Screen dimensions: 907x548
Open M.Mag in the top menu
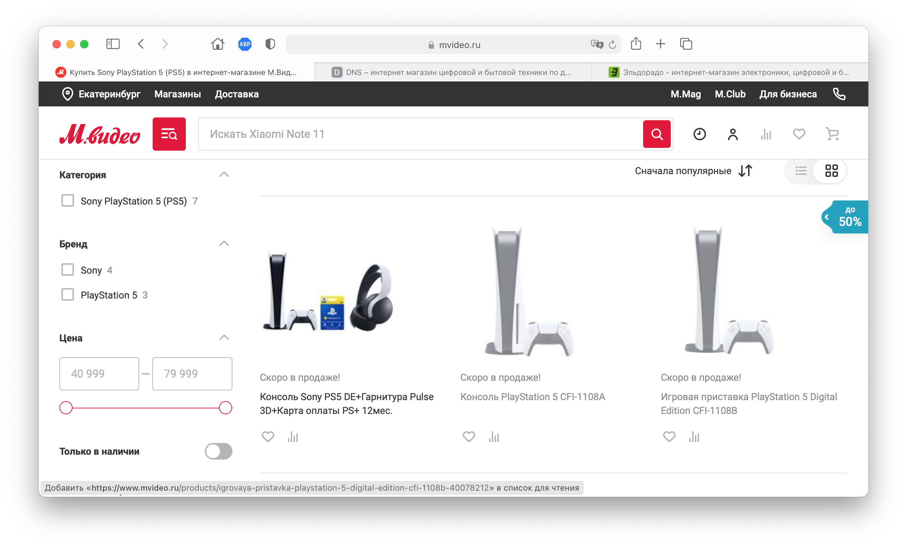click(x=685, y=94)
